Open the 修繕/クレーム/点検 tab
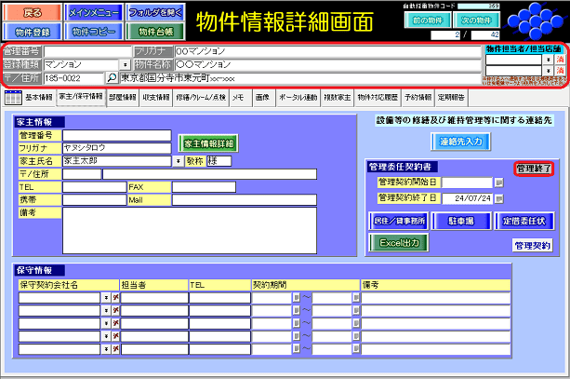The height and width of the screenshot is (379, 570). tap(199, 97)
